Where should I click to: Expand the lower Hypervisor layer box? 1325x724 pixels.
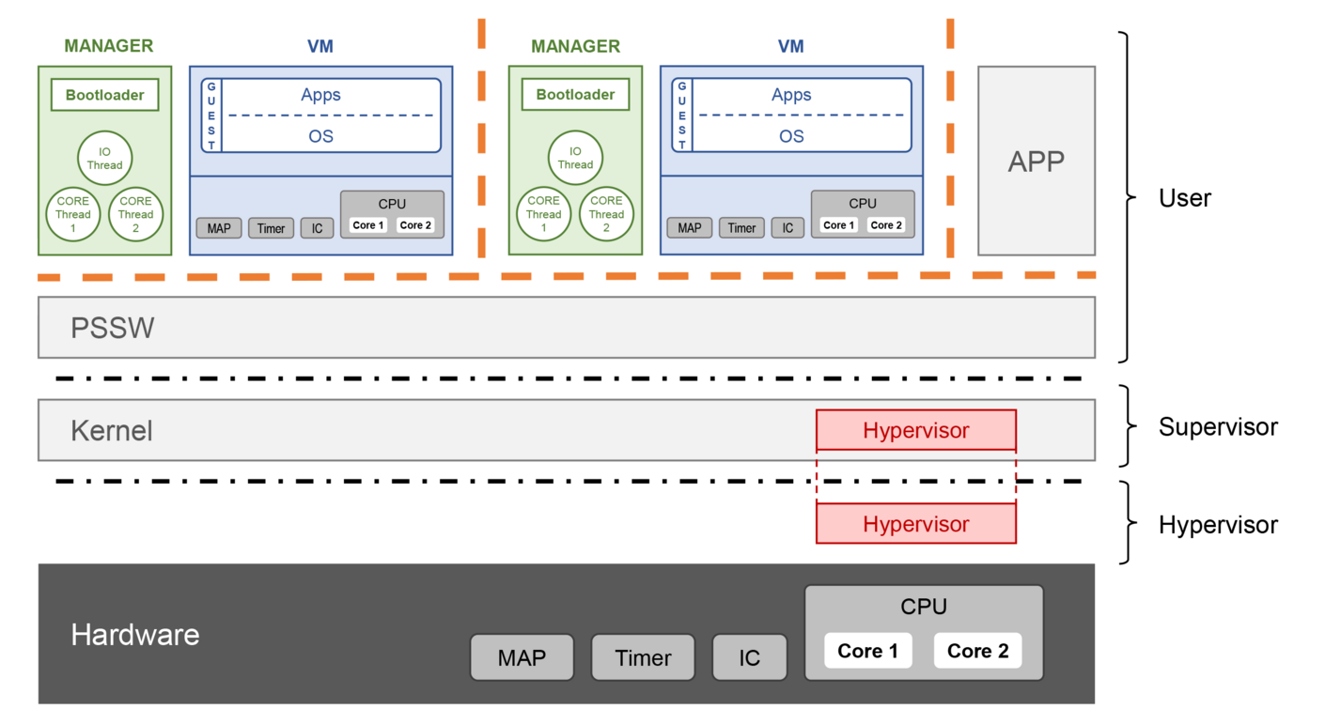pyautogui.click(x=916, y=524)
